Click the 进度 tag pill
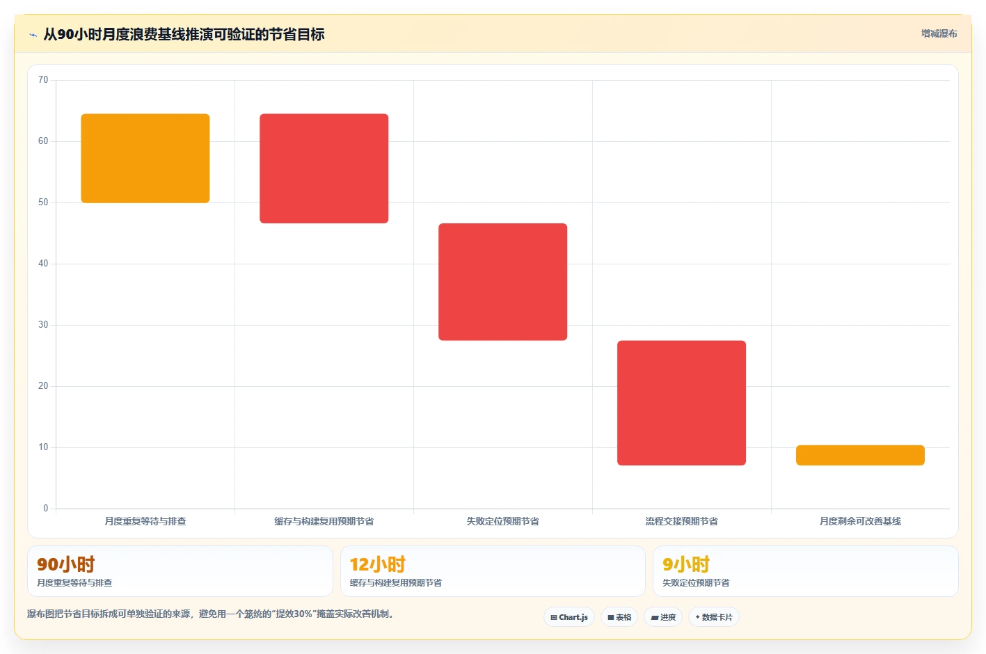The height and width of the screenshot is (654, 986). tap(663, 617)
